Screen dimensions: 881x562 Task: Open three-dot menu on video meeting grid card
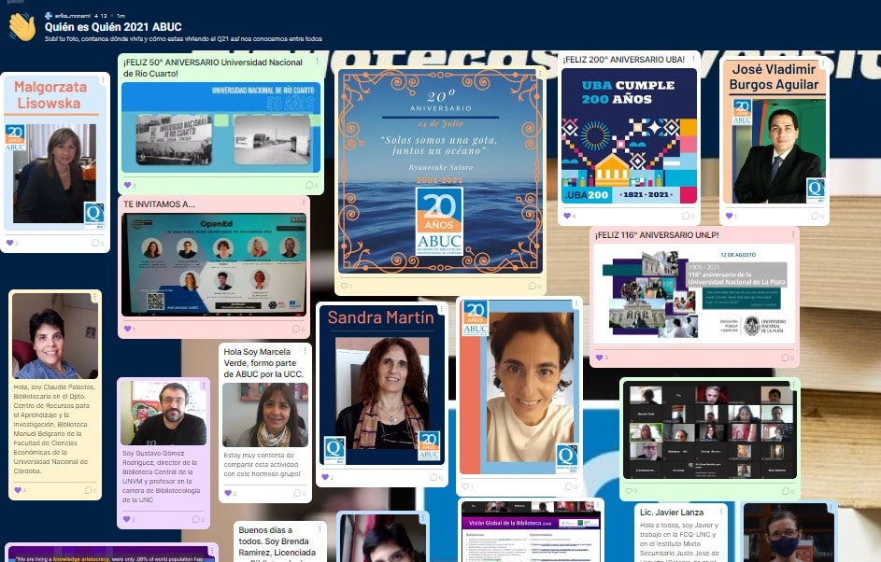click(793, 385)
